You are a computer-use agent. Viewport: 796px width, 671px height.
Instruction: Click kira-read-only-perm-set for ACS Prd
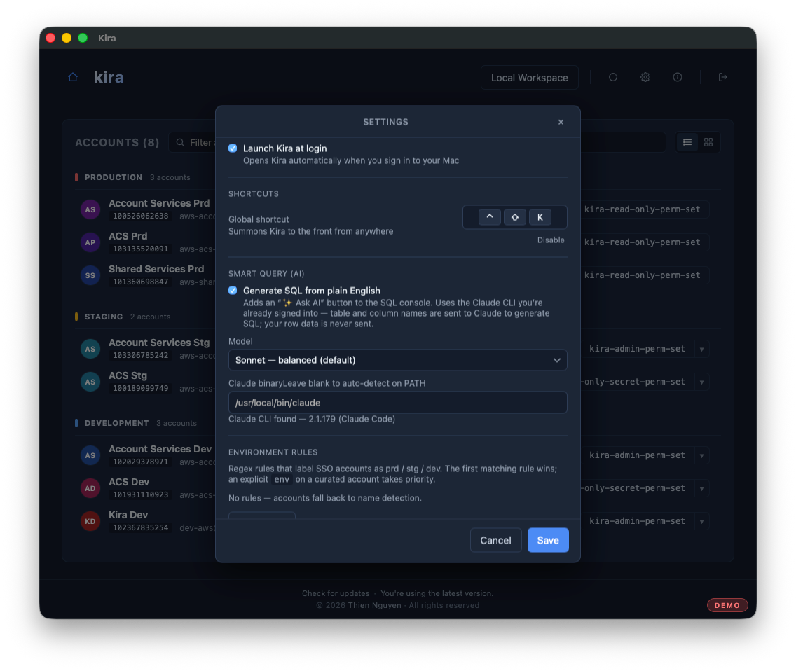(642, 242)
